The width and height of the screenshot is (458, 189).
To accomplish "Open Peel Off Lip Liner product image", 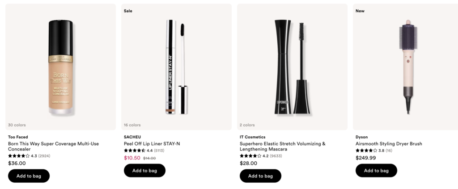I will [x=176, y=67].
